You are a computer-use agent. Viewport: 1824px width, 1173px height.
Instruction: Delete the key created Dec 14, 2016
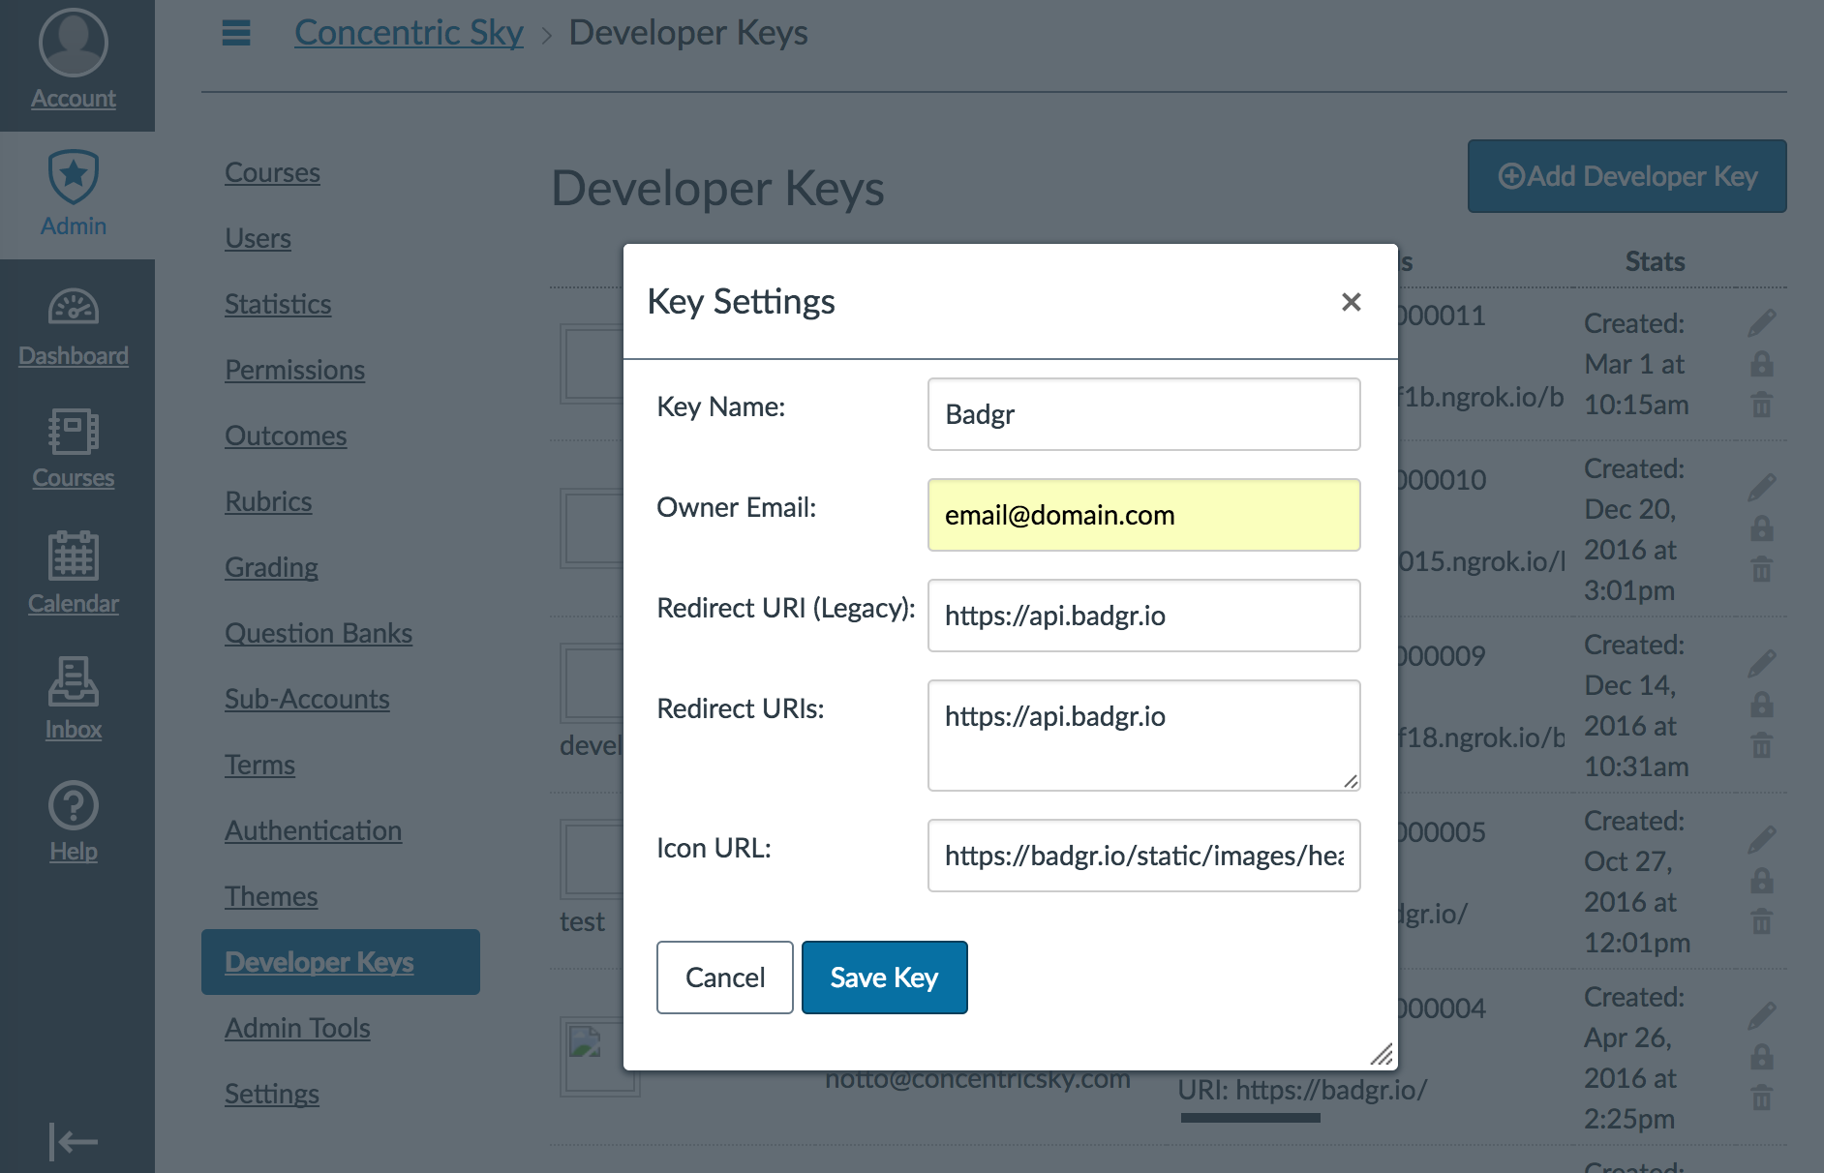click(1762, 745)
